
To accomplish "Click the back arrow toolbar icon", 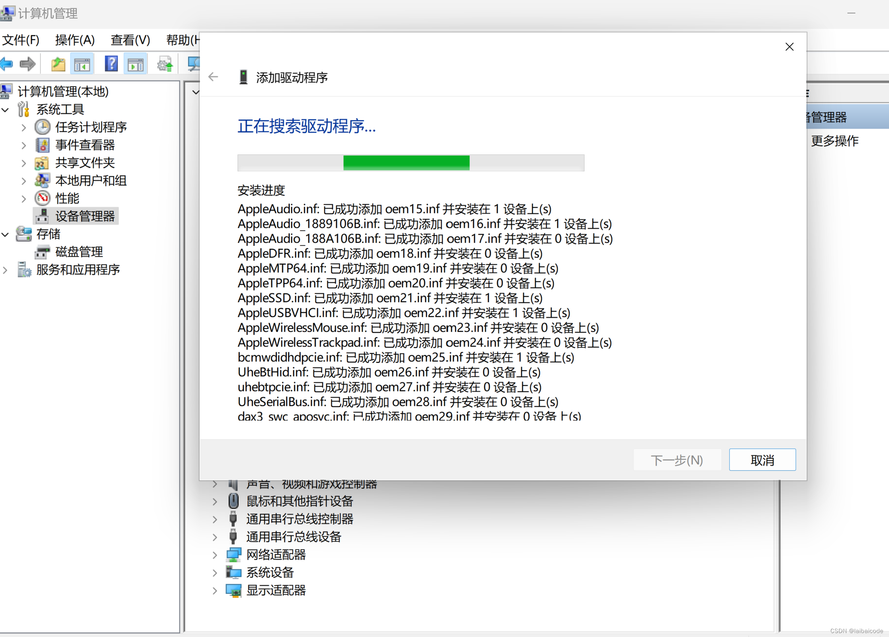I will pos(7,64).
